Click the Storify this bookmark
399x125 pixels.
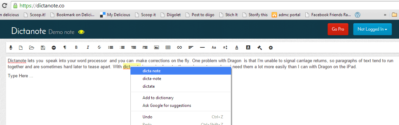255,15
